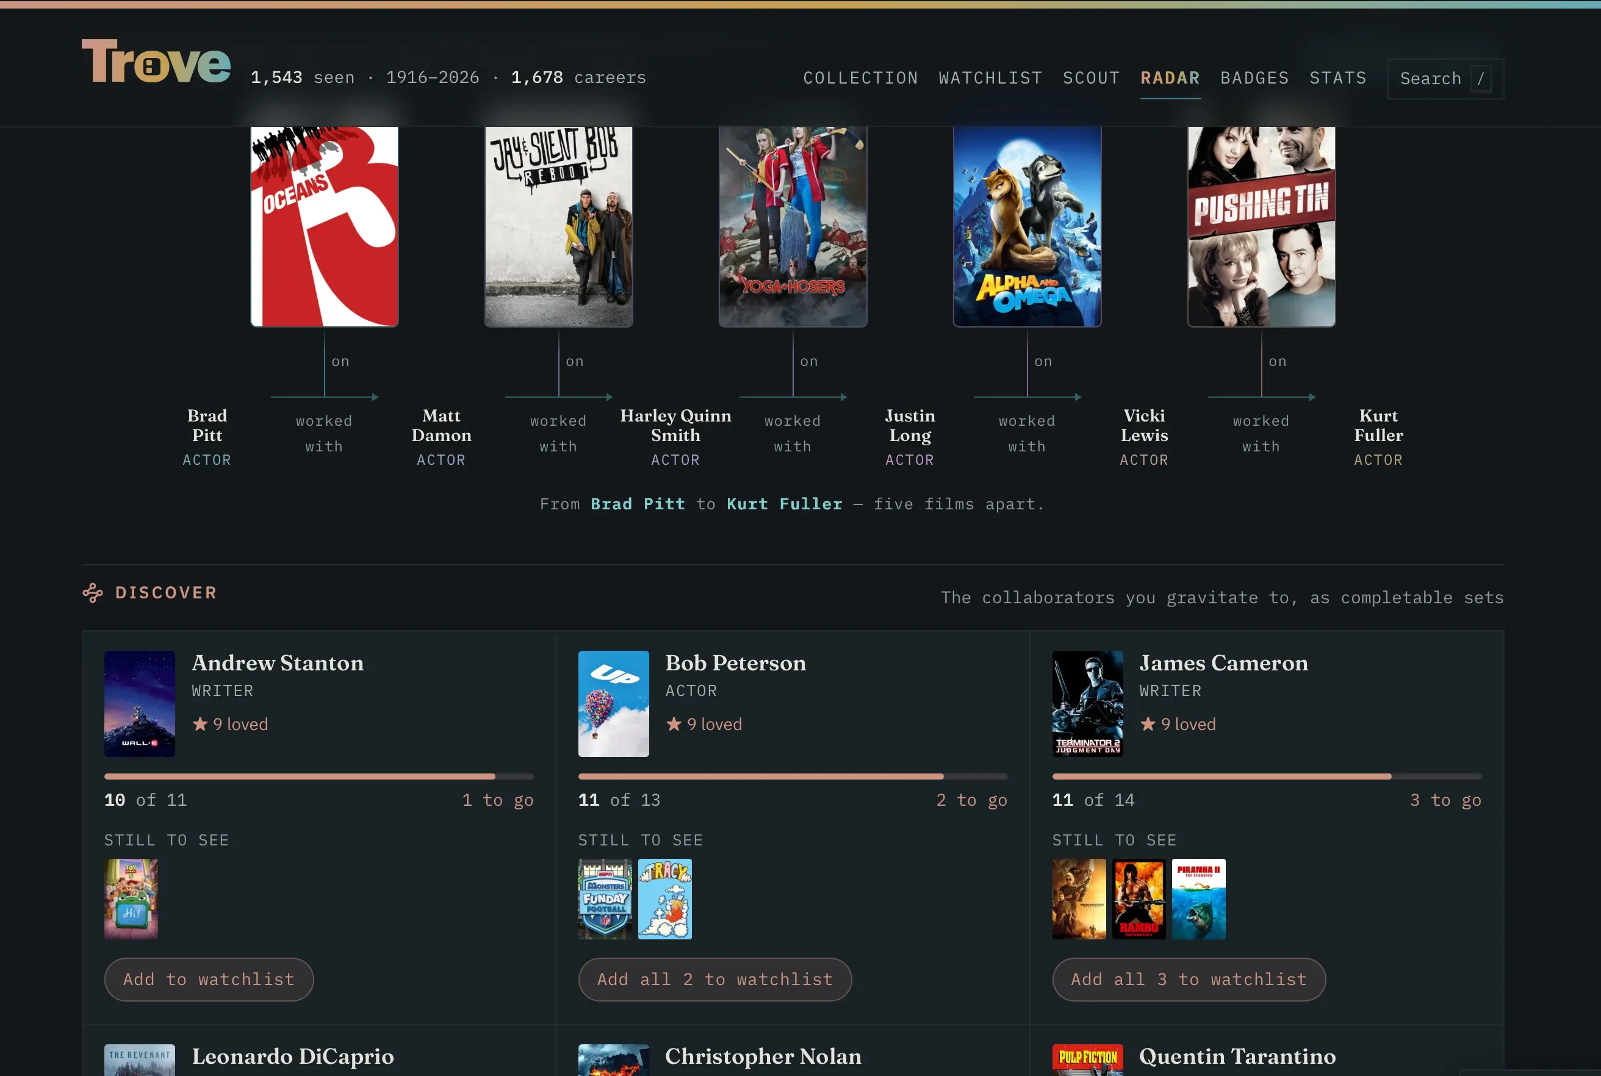Screen dimensions: 1601x1076
Task: Go to the Badges tab
Action: 1254,78
